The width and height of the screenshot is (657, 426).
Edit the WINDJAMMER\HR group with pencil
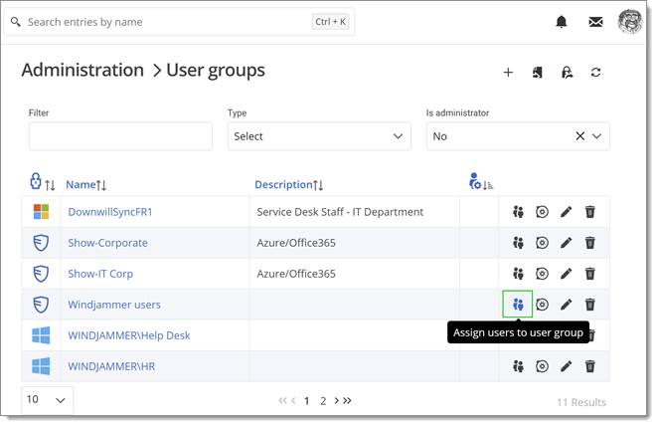(x=566, y=366)
